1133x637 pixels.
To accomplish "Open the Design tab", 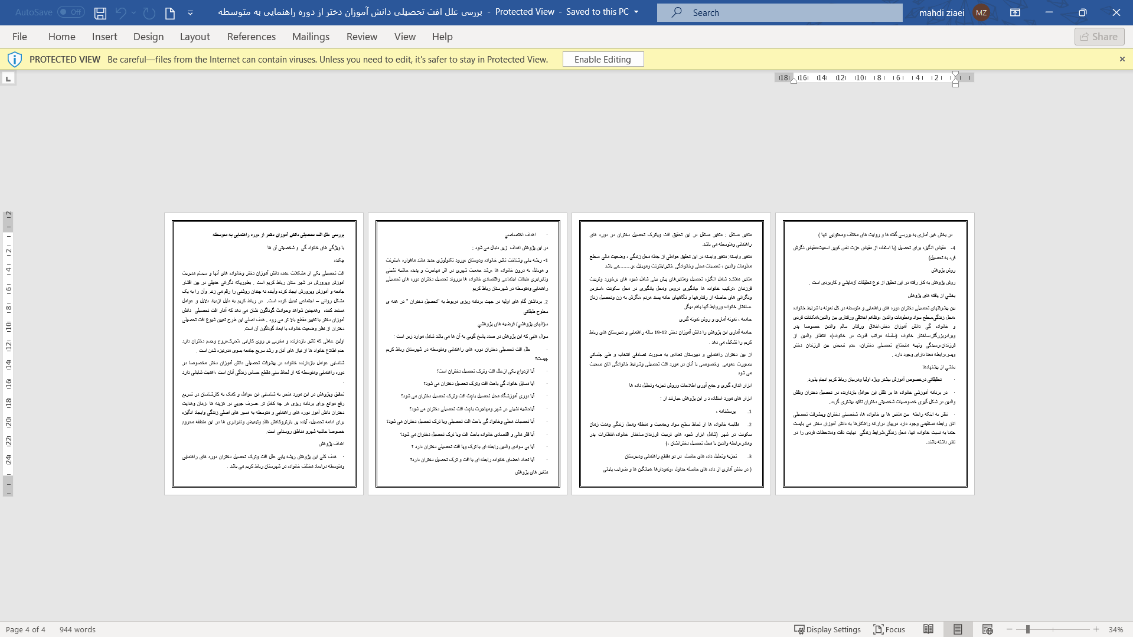I will coord(149,37).
